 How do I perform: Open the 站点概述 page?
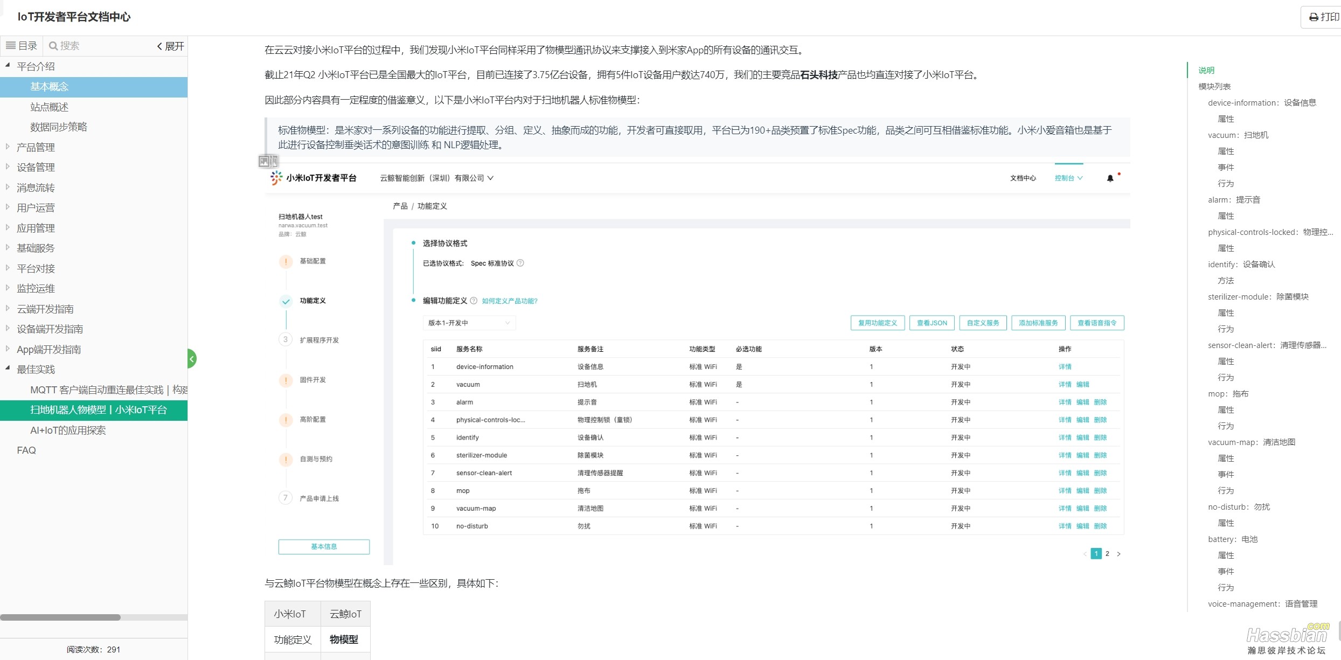click(x=49, y=107)
